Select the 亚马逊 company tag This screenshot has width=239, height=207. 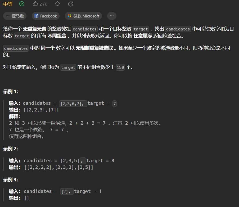point(15,16)
